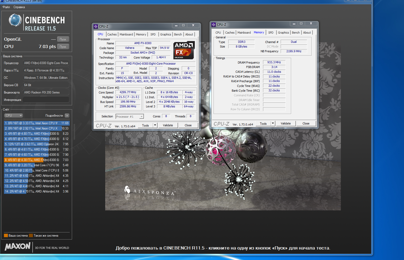Click the AMD FX-8300 Name field

(143, 43)
